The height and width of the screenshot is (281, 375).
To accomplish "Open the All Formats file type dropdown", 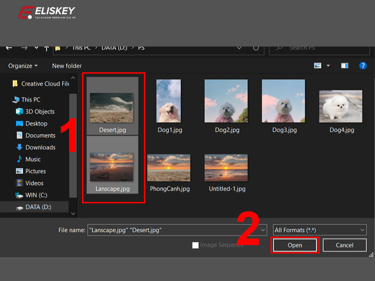I will click(319, 229).
